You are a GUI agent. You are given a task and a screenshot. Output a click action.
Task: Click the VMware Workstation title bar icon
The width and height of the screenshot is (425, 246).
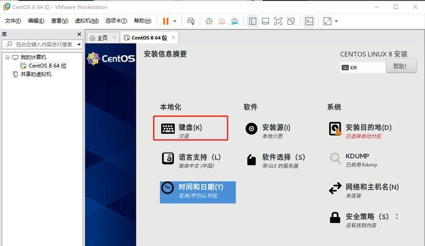pos(7,7)
